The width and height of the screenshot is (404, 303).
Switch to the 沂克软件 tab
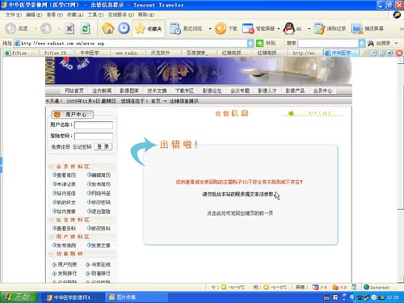162,53
